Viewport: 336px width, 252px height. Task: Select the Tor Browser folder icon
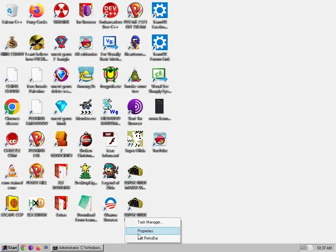[86, 10]
